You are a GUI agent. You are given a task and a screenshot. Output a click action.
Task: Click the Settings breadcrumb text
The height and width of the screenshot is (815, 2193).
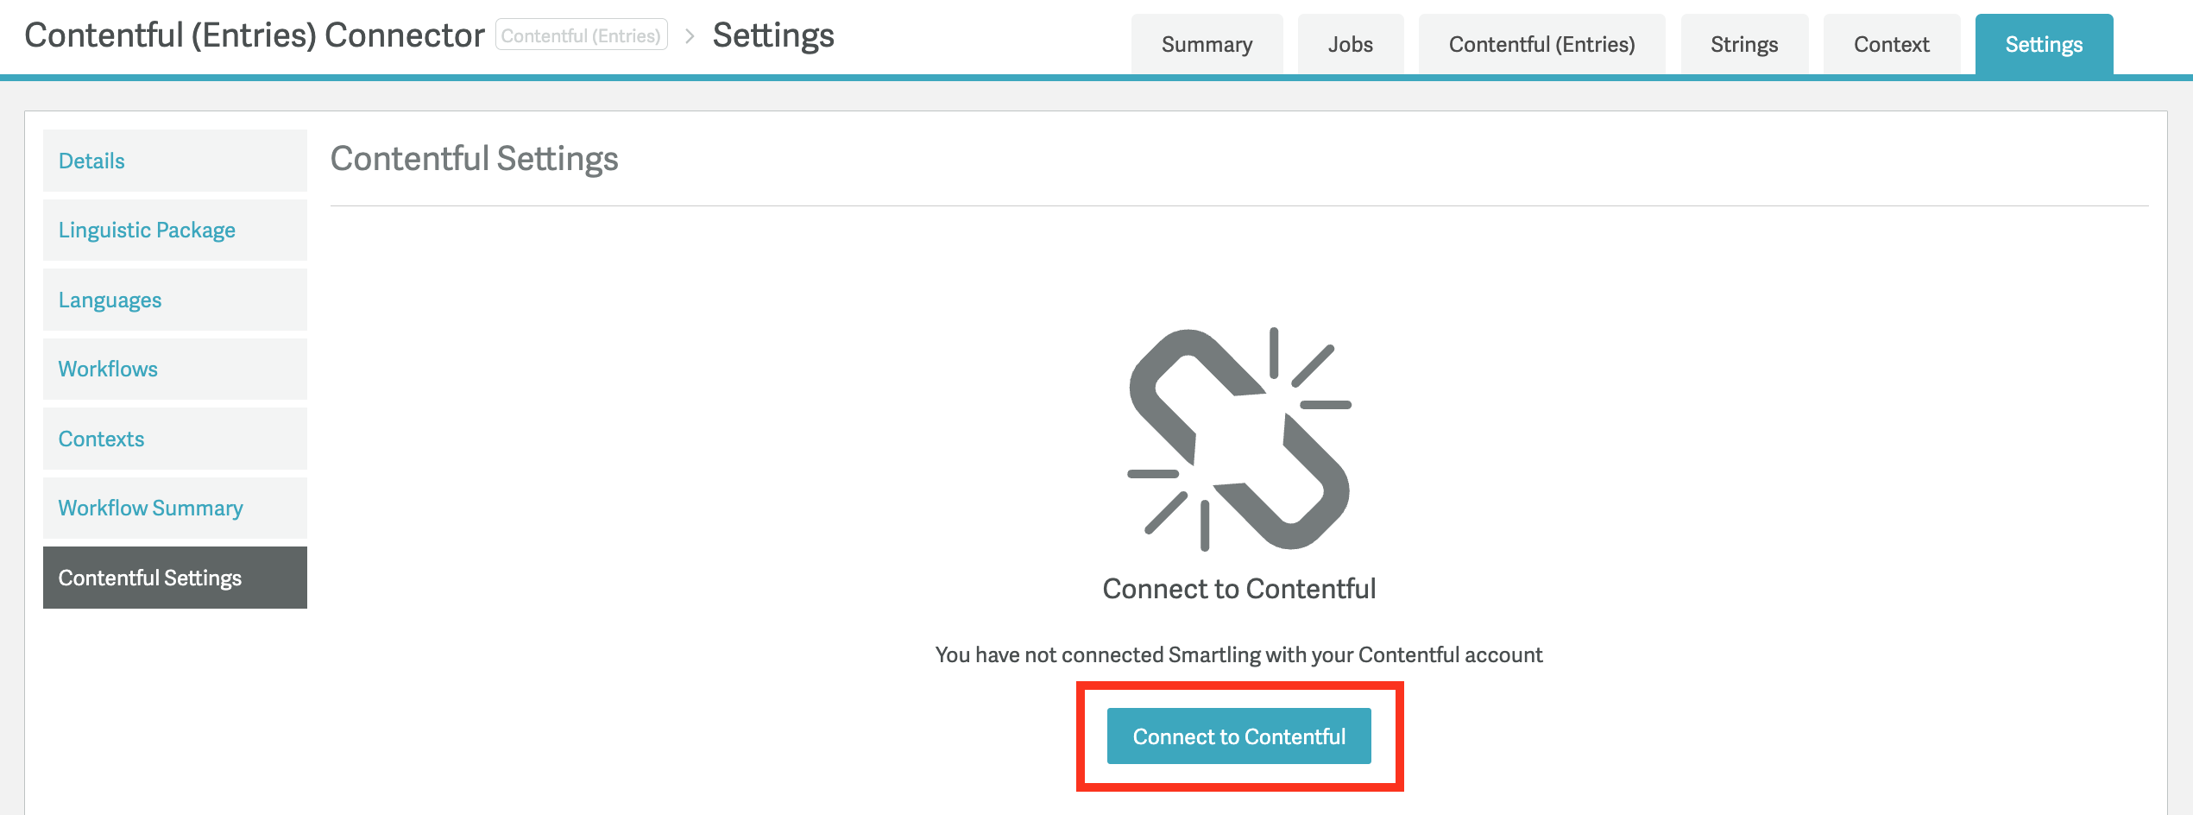[772, 35]
